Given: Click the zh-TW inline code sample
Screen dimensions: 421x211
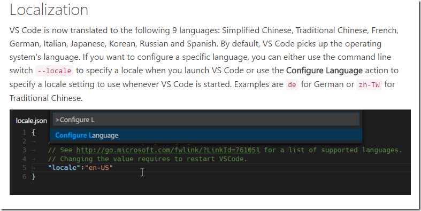Looking at the screenshot, I should (369, 84).
